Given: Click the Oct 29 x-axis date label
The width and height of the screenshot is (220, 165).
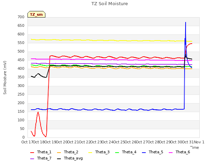Looking at the screenshot, I should point(165,142).
